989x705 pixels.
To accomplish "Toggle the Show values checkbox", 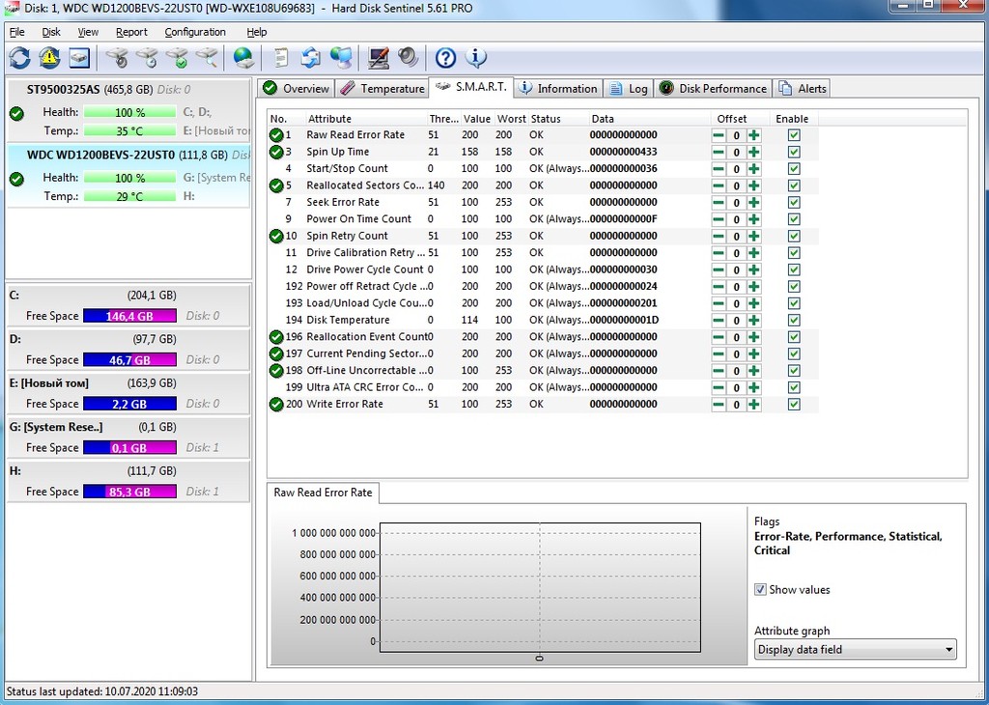I will (761, 590).
